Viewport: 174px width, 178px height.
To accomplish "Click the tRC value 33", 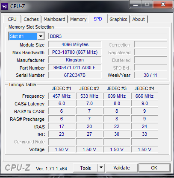I will pyautogui.click(x=145, y=134).
